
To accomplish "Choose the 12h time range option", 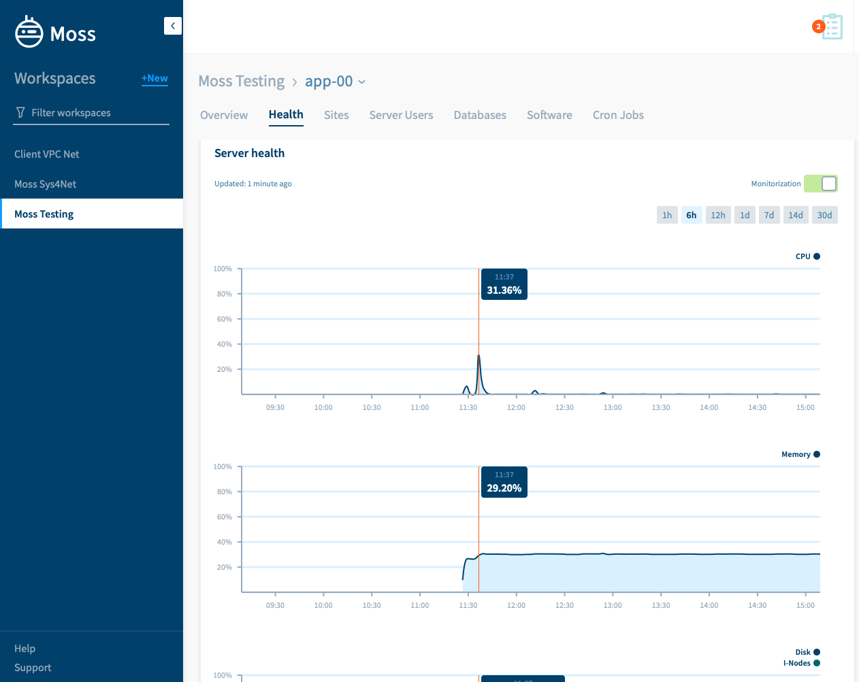I will tap(718, 215).
